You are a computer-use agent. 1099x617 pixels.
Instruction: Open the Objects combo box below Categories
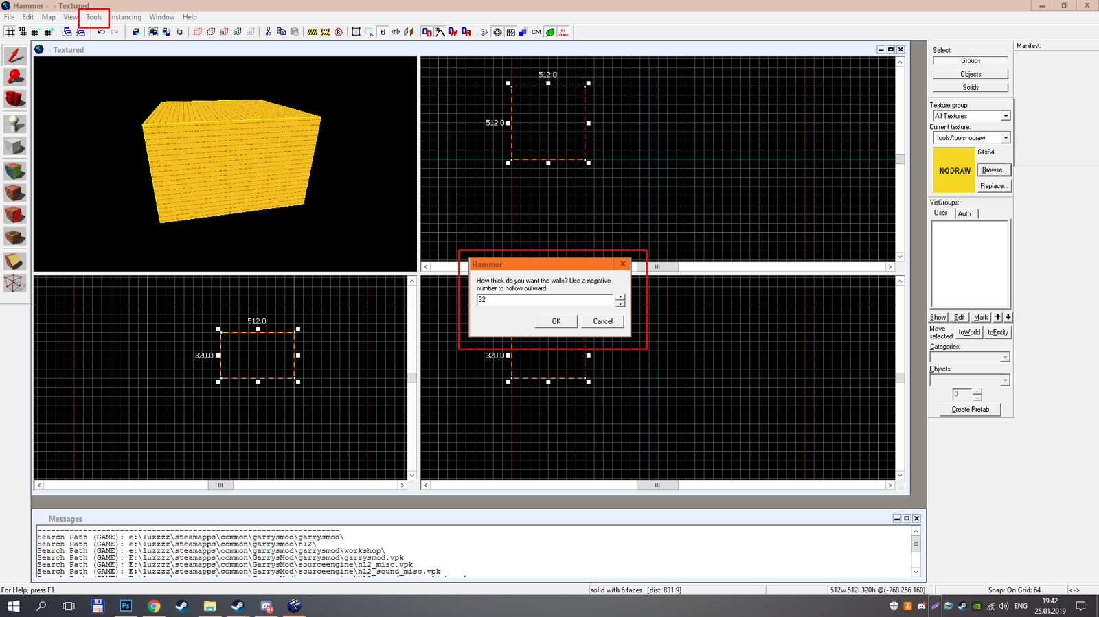coord(970,380)
